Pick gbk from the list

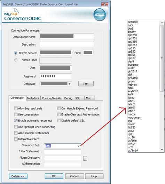click(130, 75)
